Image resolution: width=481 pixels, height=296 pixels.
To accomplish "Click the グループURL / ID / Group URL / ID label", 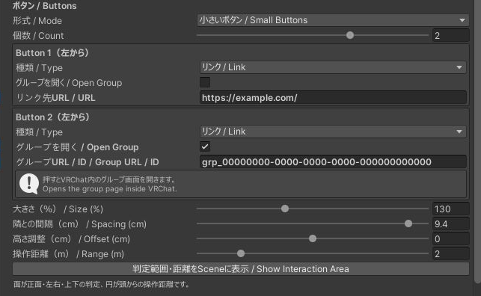I will pyautogui.click(x=88, y=162).
